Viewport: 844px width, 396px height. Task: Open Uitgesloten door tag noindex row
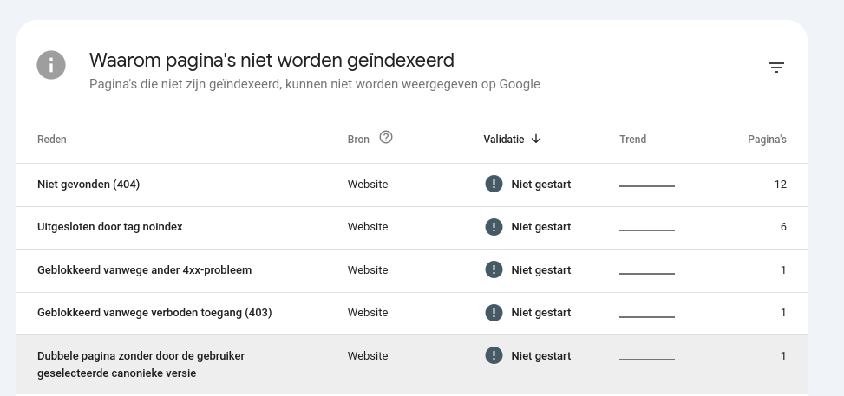click(412, 228)
